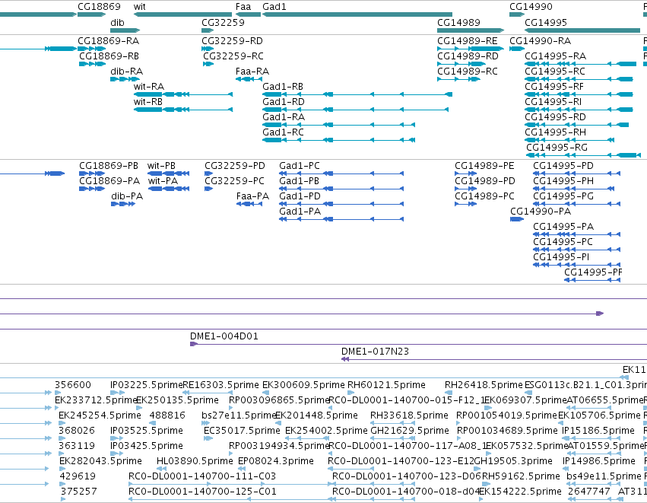Click the Gad1 gene label
This screenshot has height=503, width=647.
(274, 7)
